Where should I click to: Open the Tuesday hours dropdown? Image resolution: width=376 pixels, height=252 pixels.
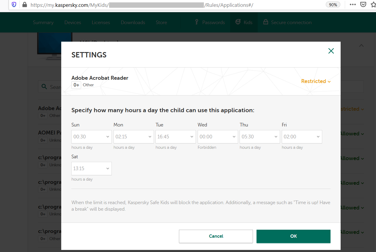(x=176, y=137)
